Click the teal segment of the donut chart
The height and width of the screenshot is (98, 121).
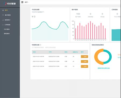pos(110,57)
